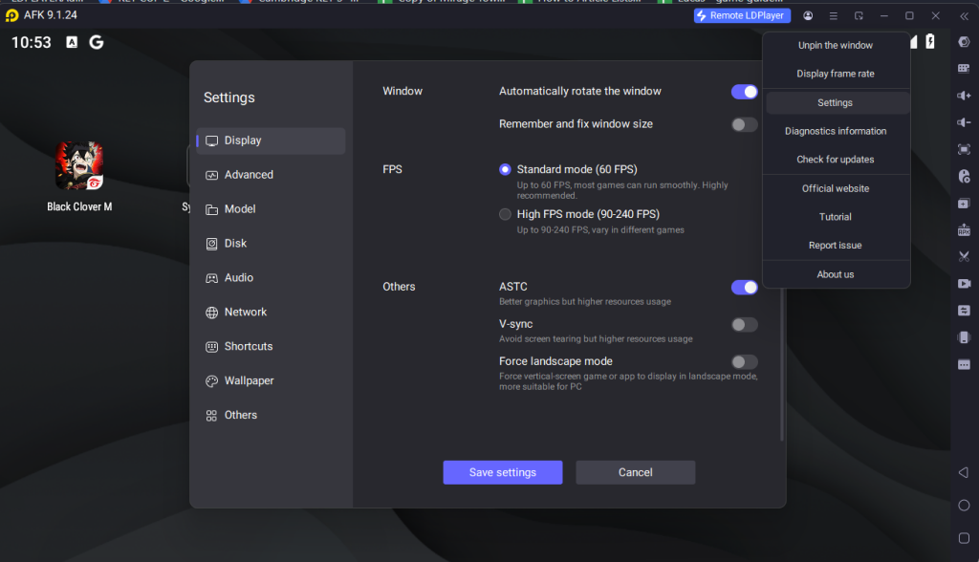Click the user account icon in title bar
979x562 pixels.
pyautogui.click(x=808, y=16)
